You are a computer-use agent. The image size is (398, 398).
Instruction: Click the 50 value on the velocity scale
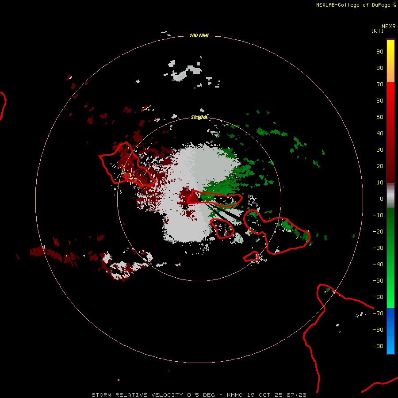point(380,117)
